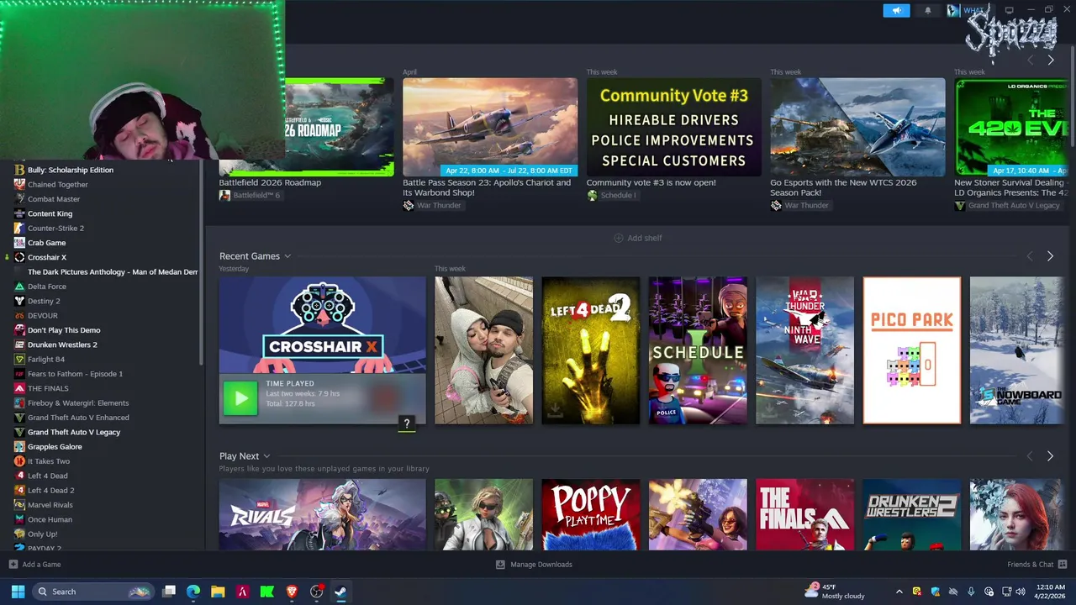Viewport: 1076px width, 605px height.
Task: Click the plus icon beside Add shelf
Action: 619,238
